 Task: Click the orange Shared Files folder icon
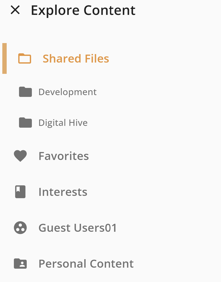tap(25, 58)
